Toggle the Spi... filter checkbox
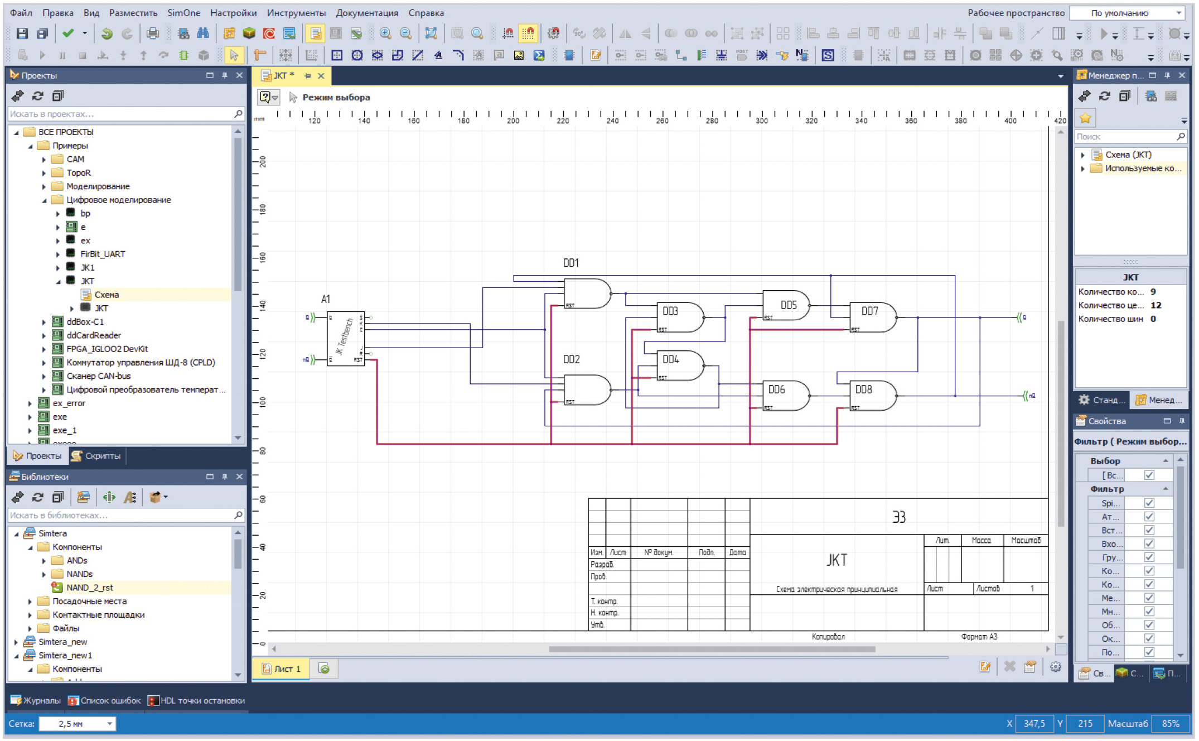The width and height of the screenshot is (1199, 741). pyautogui.click(x=1149, y=503)
